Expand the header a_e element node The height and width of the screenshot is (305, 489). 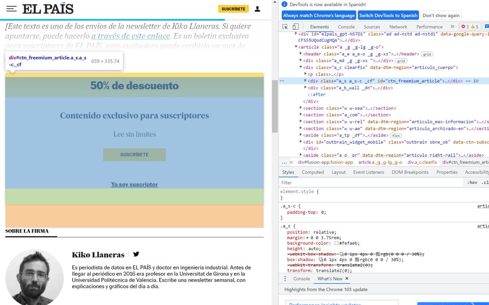301,54
